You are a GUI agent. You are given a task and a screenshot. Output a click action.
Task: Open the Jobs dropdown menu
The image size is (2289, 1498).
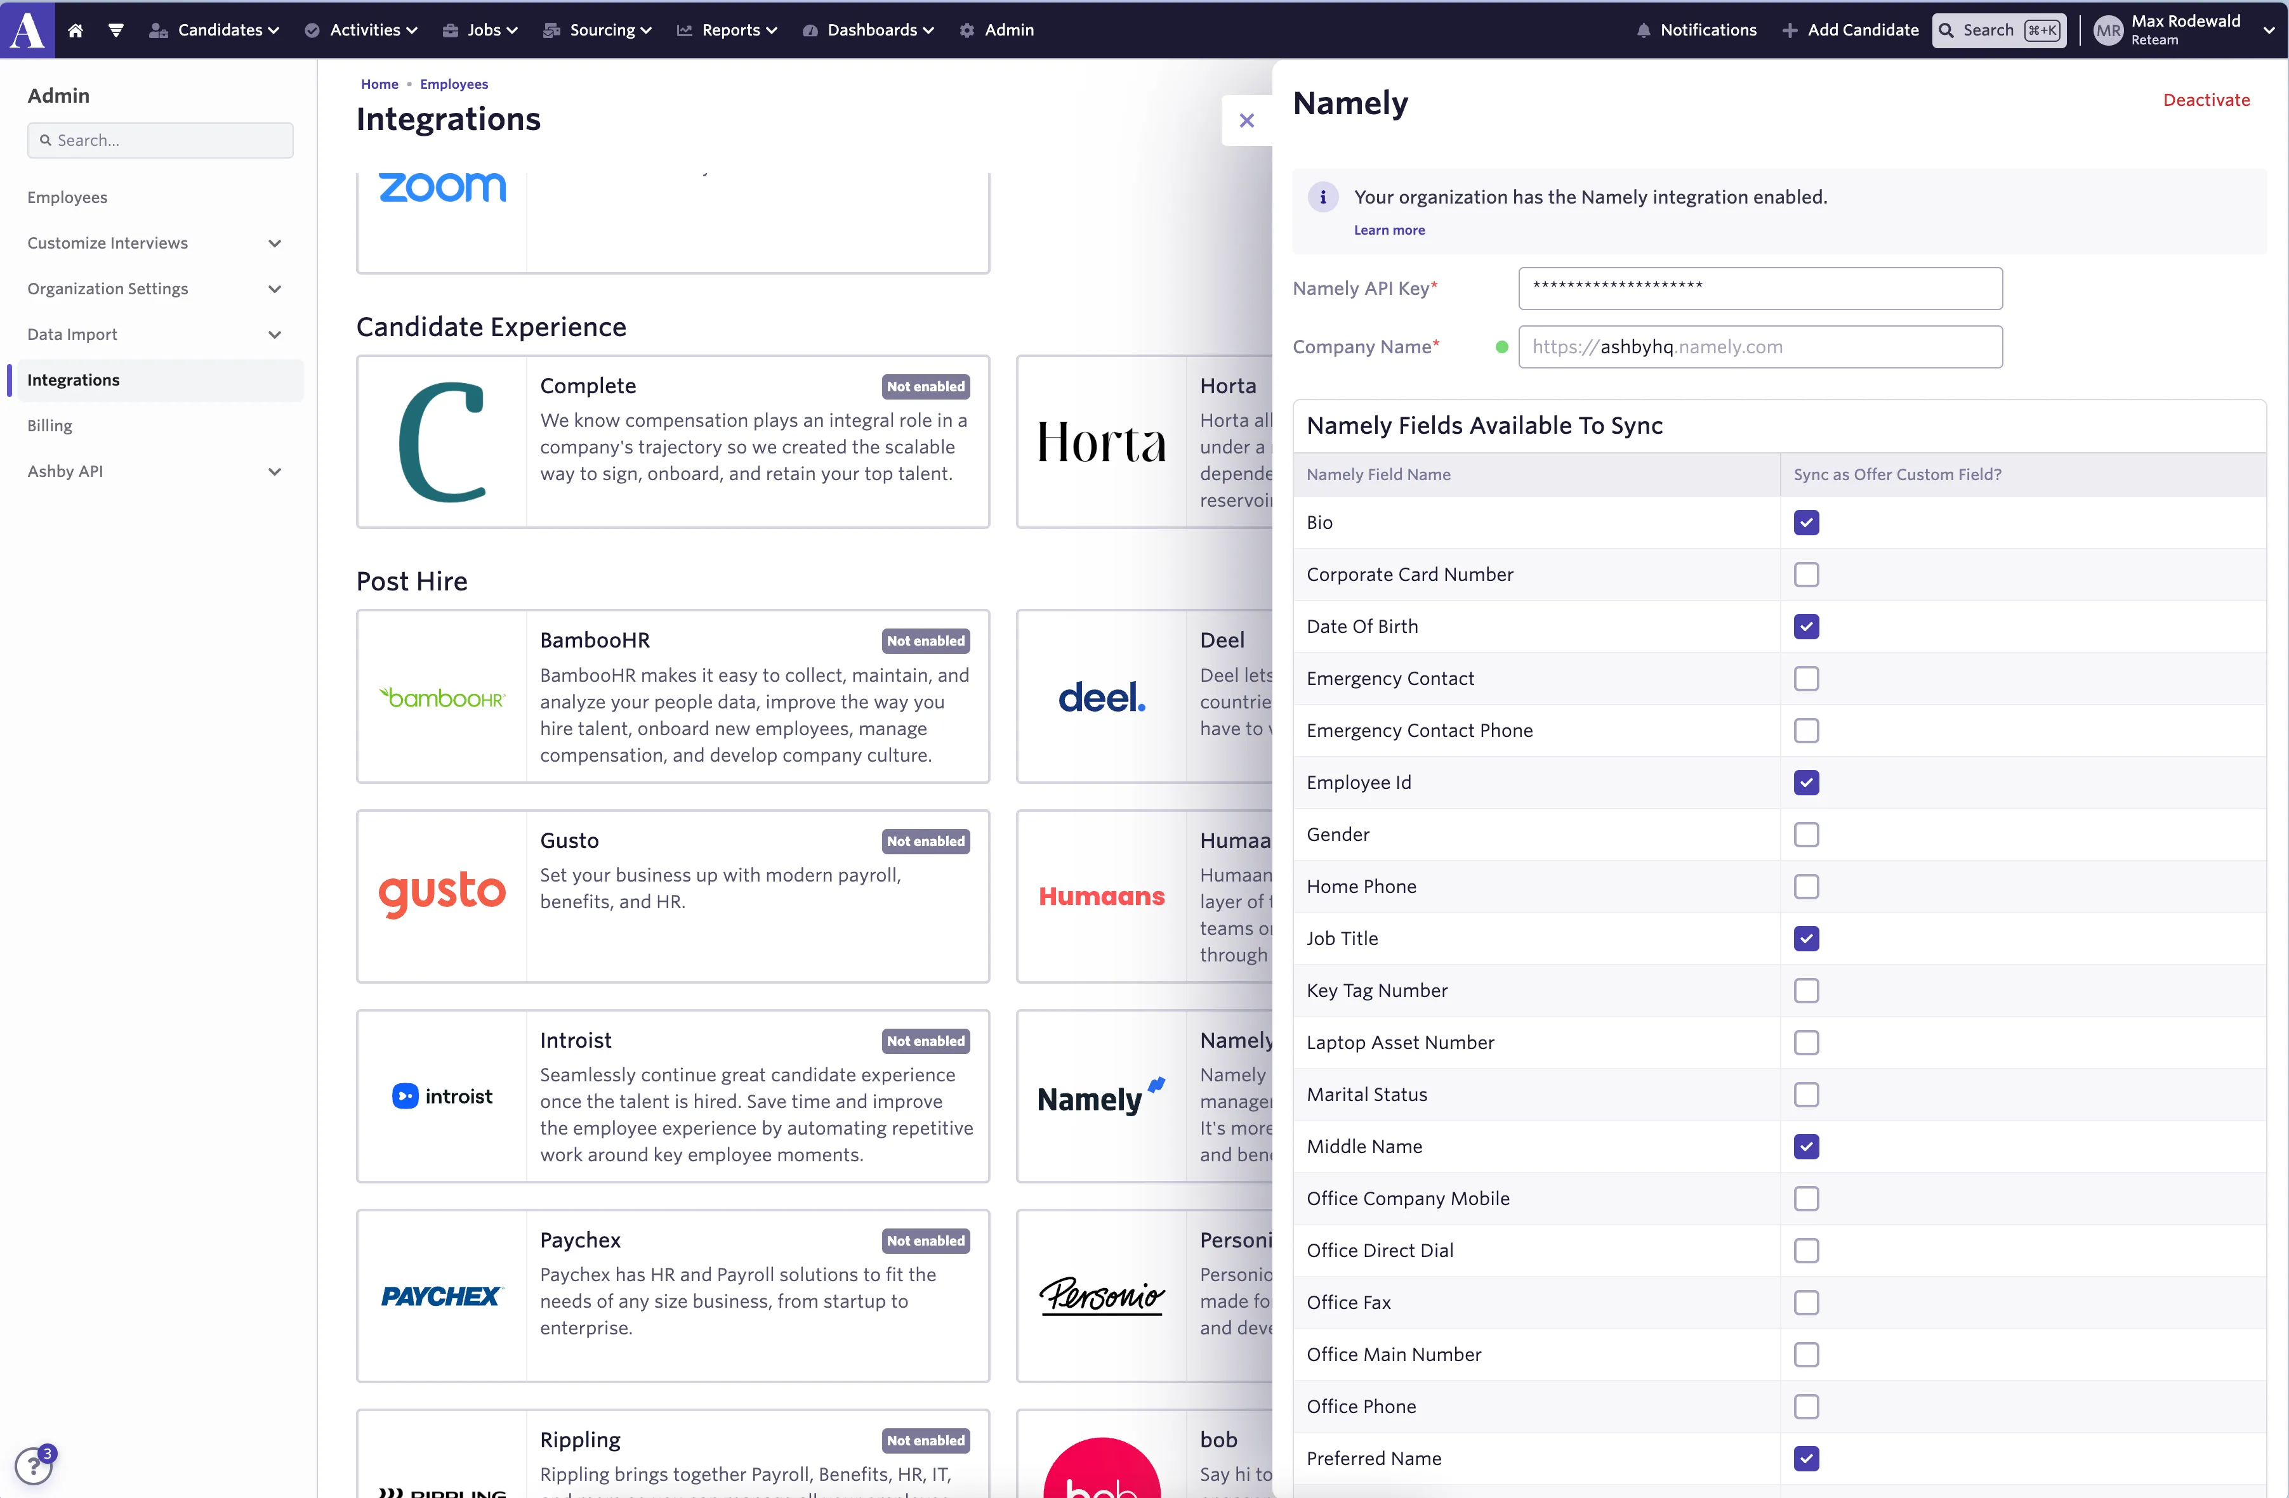(480, 30)
